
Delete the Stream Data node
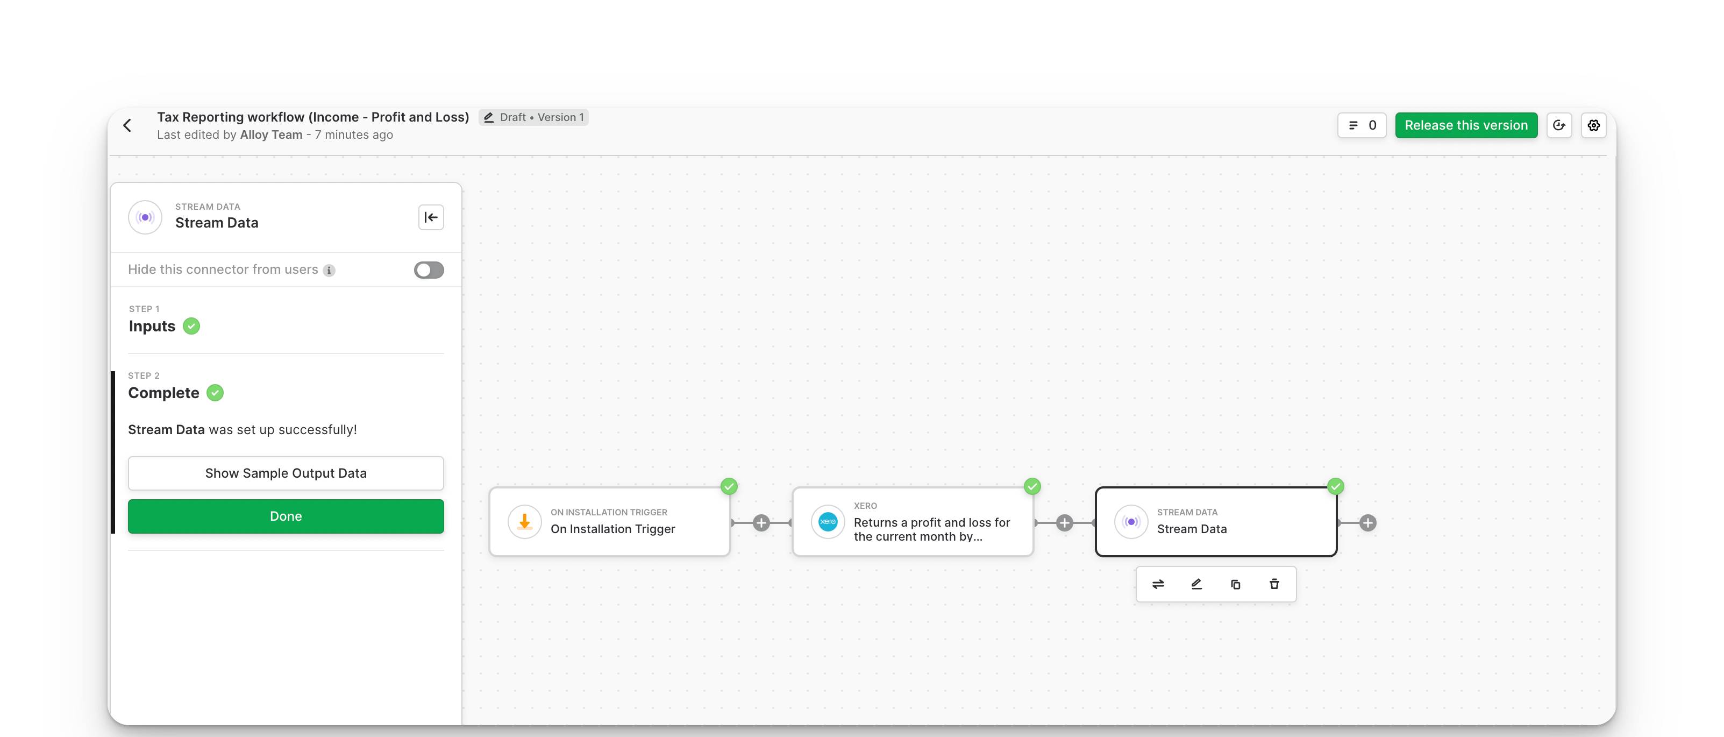tap(1274, 584)
